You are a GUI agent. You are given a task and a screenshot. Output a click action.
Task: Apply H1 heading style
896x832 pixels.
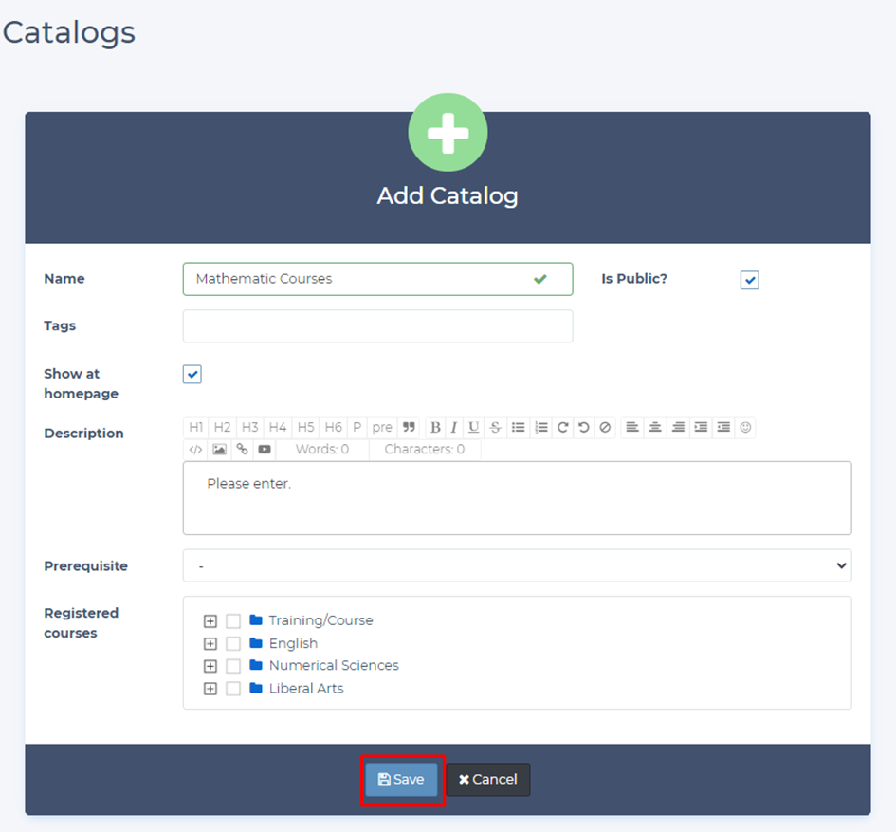tap(195, 427)
